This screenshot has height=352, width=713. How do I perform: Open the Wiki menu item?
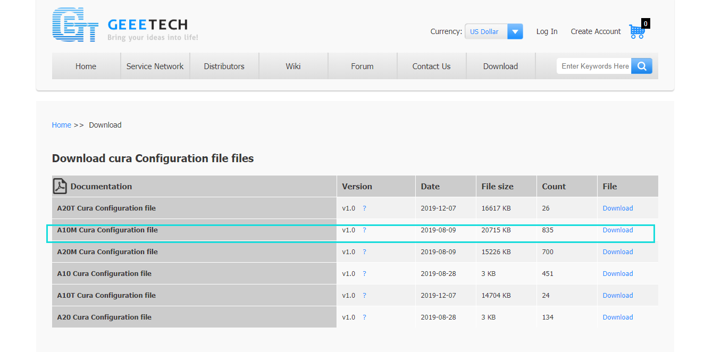click(293, 66)
